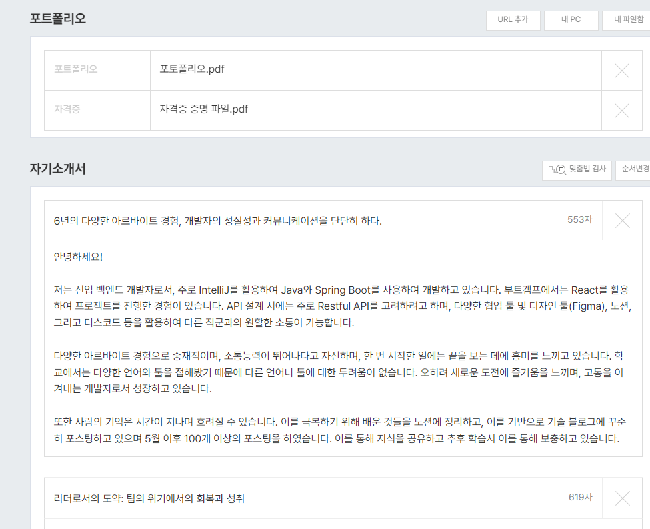Viewport: 650px width, 529px height.
Task: Click the 자기소개서 section heading
Action: point(57,169)
